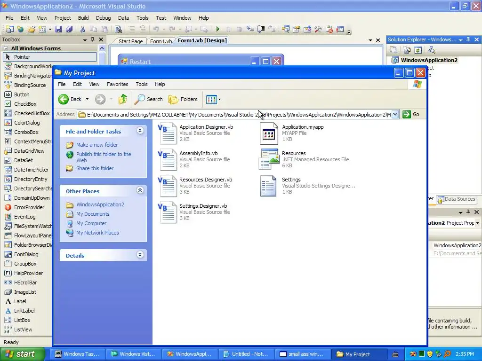Open the Build menu in Visual Studio

pos(83,18)
